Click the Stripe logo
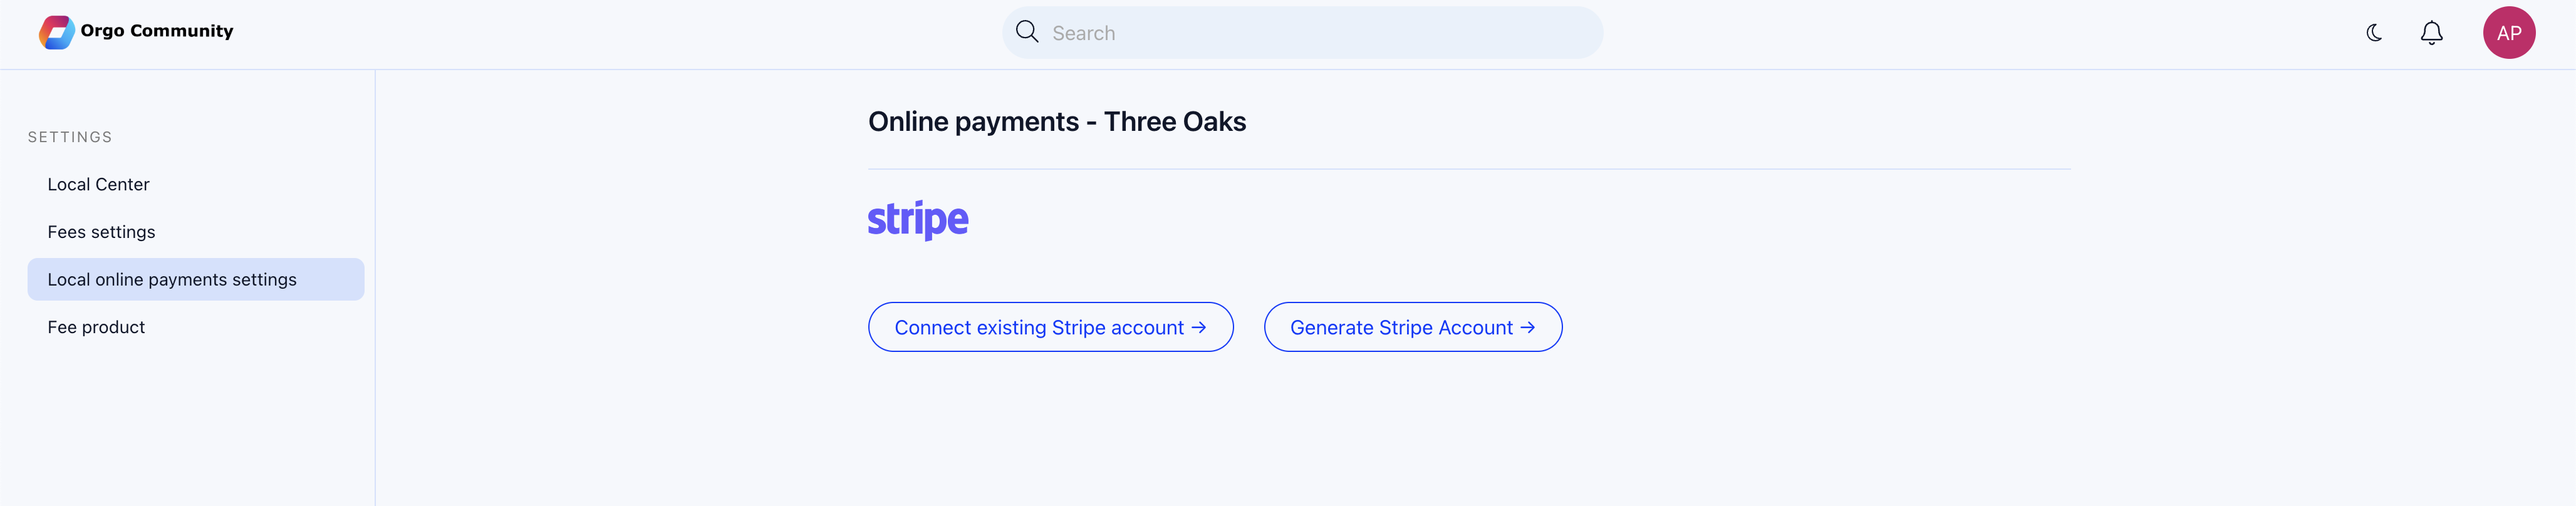 (x=918, y=220)
